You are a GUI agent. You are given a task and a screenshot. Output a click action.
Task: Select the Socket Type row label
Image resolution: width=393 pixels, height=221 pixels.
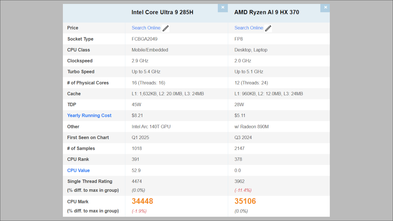(x=80, y=39)
